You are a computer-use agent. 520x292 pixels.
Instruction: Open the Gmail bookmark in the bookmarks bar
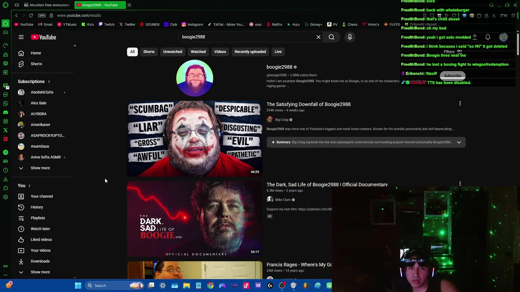coord(45,24)
